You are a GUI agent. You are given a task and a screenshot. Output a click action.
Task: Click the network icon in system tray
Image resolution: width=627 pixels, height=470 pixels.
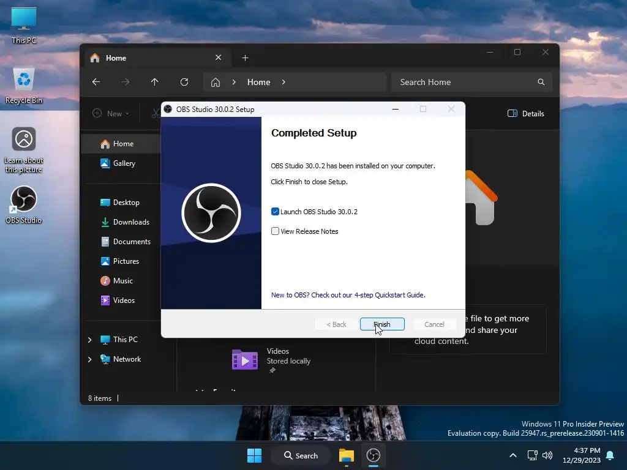[532, 455]
